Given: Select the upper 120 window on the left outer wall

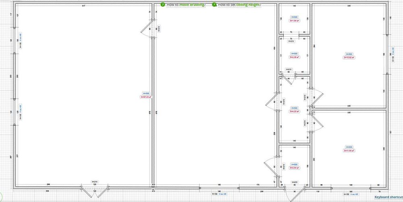Looking at the screenshot, I should point(15,40).
